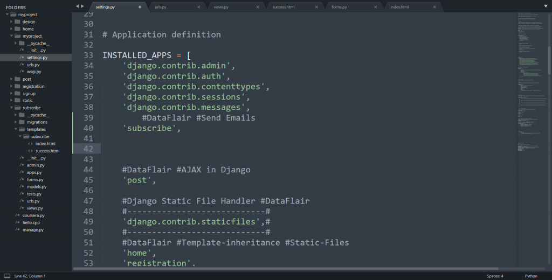Collapse the top-level myproject folder arrow
This screenshot has height=280, width=552.
[8, 15]
